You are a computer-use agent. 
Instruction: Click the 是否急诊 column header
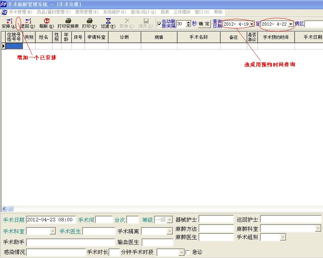click(252, 37)
